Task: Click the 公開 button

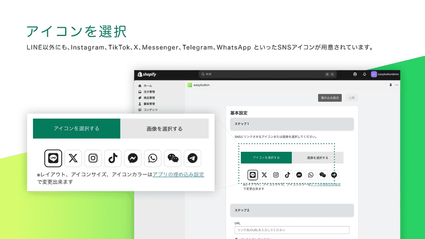Action: tap(352, 98)
